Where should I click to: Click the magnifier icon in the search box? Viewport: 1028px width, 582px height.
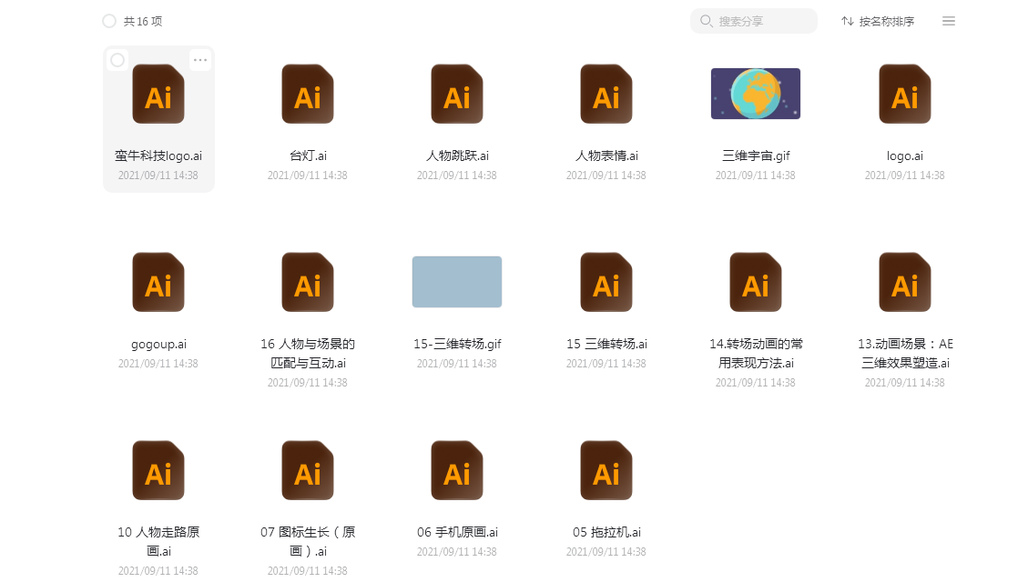(706, 21)
